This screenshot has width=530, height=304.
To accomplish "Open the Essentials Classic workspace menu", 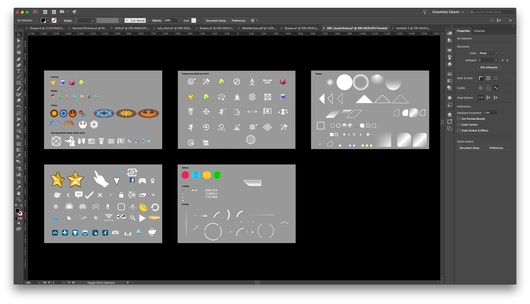I will pyautogui.click(x=448, y=12).
